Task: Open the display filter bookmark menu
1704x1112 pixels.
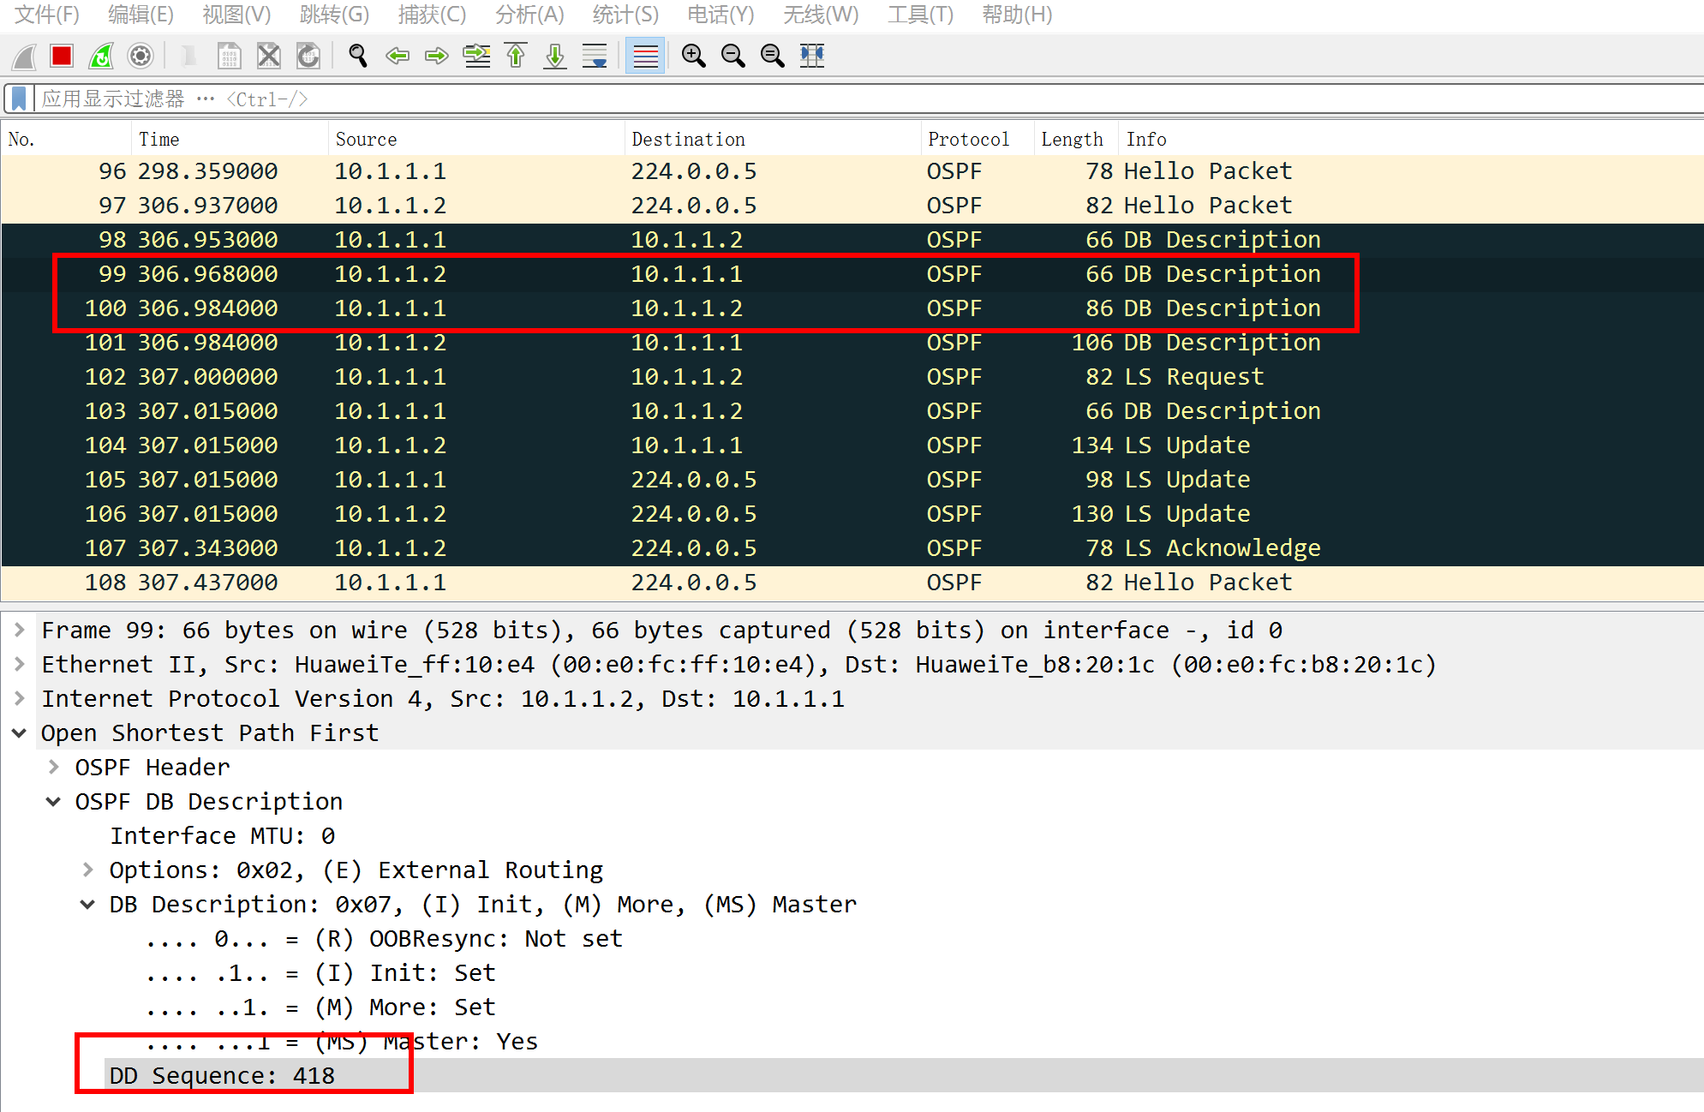Action: (x=19, y=99)
